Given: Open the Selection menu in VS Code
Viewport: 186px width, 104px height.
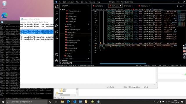Looking at the screenshot, I should [71, 2].
